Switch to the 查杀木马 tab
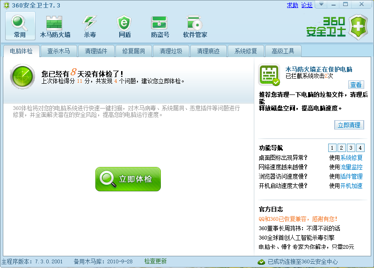The height and width of the screenshot is (268, 374). [59, 51]
